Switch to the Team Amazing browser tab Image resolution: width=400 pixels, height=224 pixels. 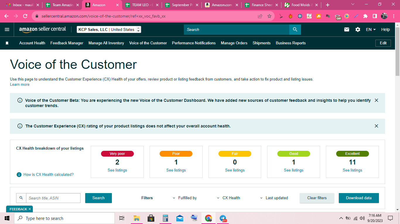(x=62, y=5)
